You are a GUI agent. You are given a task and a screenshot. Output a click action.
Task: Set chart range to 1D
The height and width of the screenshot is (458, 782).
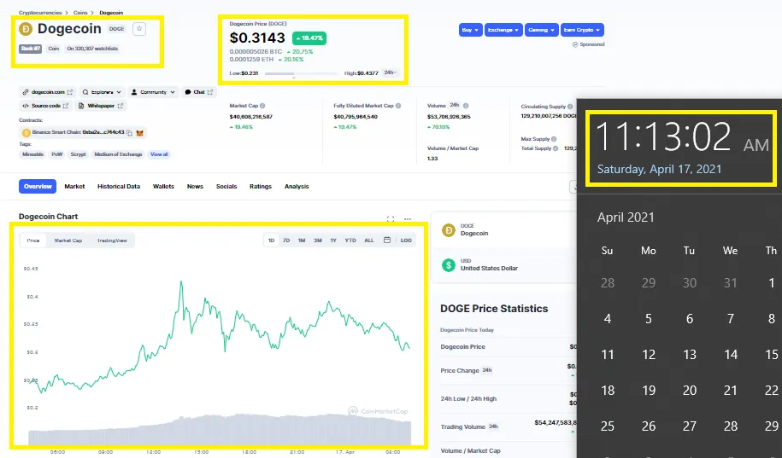(271, 241)
